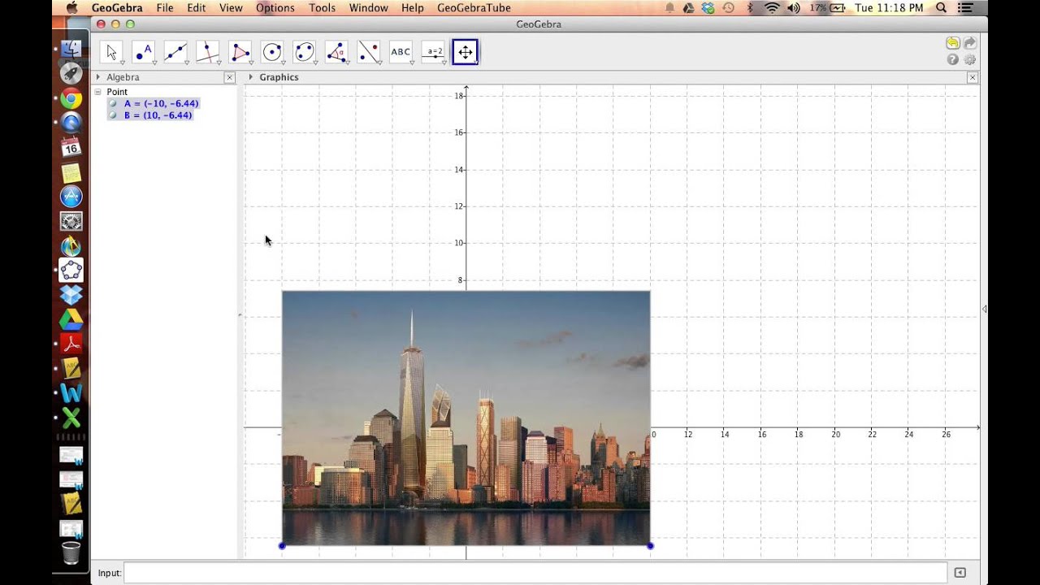
Task: Select the Move arrow tool
Action: point(111,52)
